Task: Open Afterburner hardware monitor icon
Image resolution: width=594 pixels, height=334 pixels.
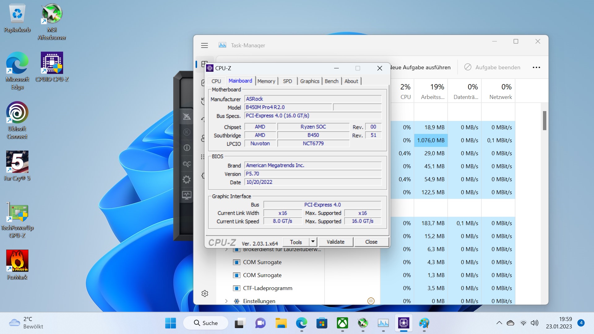Action: pyautogui.click(x=187, y=195)
